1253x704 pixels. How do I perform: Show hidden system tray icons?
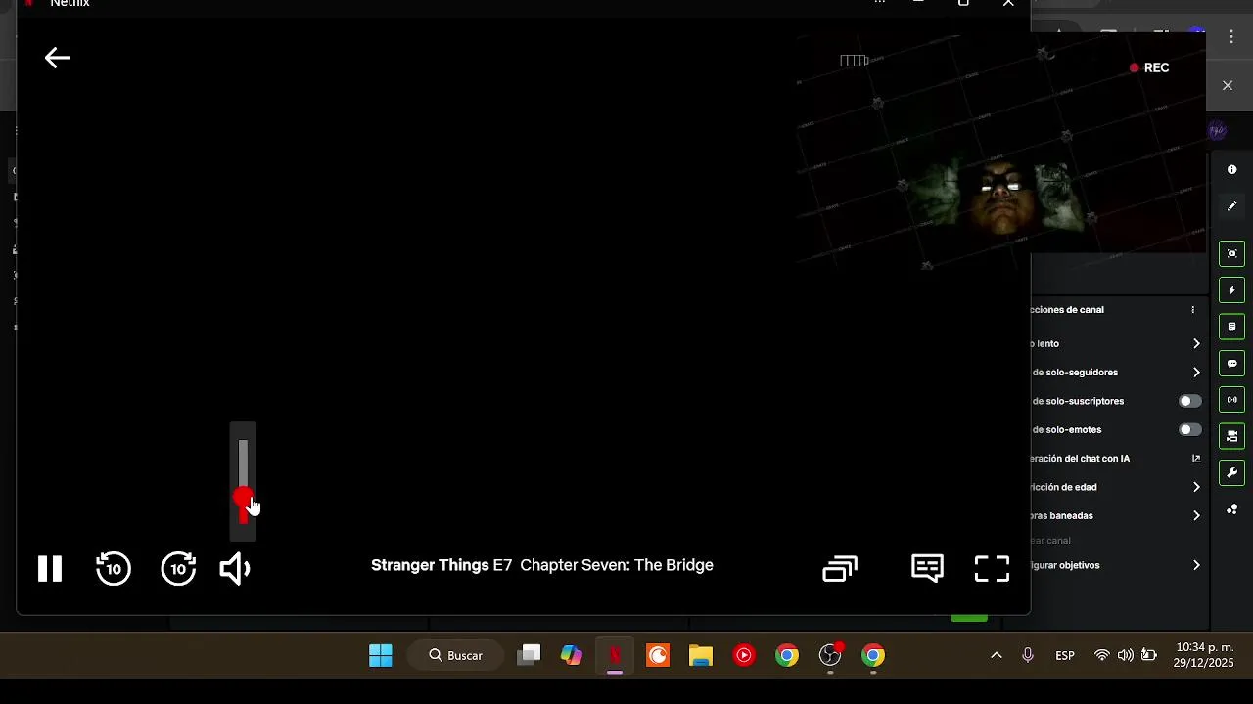point(997,655)
